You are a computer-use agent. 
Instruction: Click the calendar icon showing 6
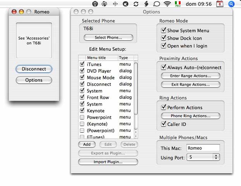[x=220, y=4]
